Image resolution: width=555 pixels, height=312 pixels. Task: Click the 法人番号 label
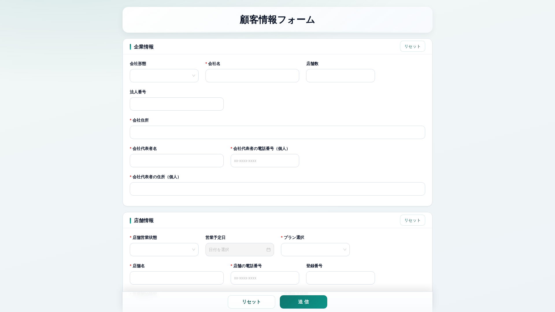click(x=138, y=92)
